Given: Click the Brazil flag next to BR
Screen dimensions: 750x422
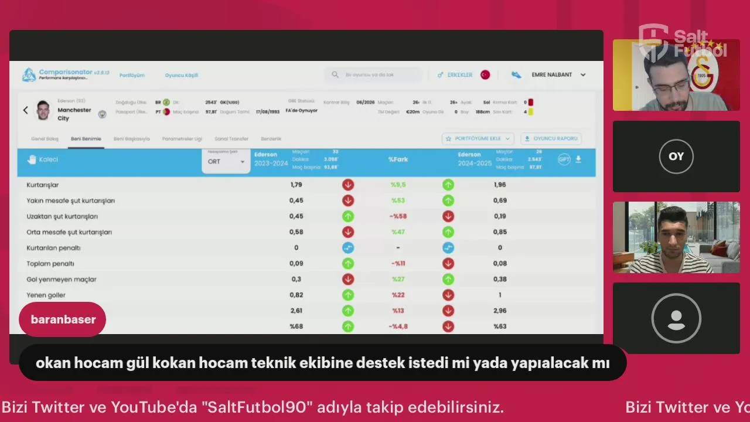Looking at the screenshot, I should (x=166, y=102).
